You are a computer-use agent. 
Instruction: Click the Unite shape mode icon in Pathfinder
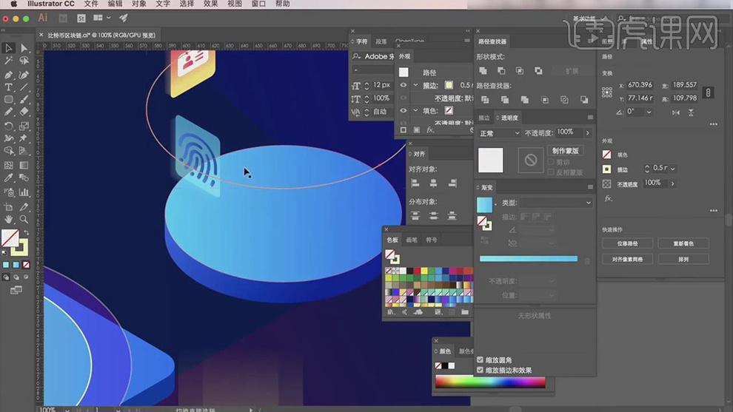click(483, 71)
